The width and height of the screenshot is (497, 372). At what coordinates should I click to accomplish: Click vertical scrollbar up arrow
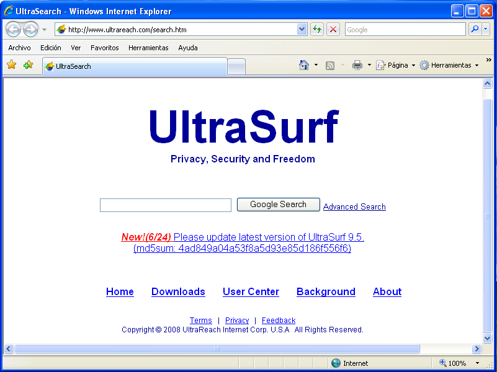click(x=488, y=83)
